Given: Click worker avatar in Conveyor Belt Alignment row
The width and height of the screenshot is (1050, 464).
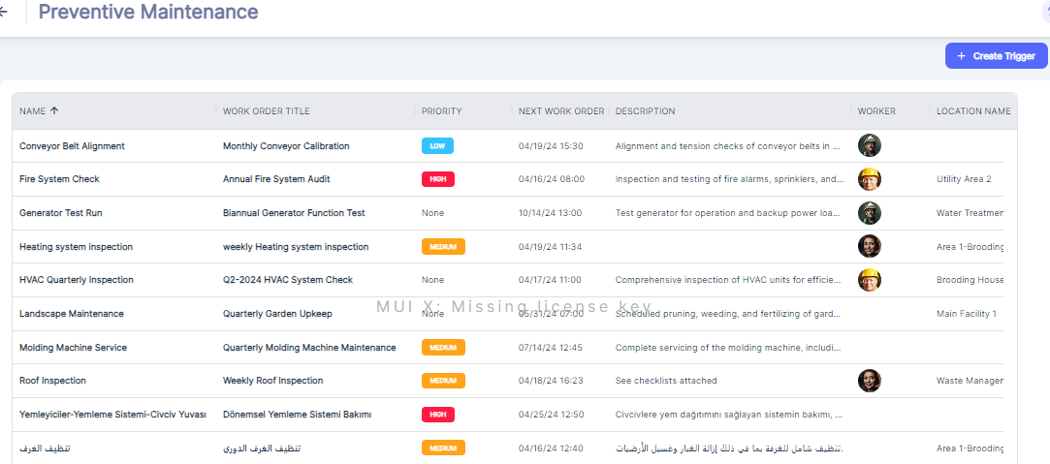Looking at the screenshot, I should pos(870,146).
